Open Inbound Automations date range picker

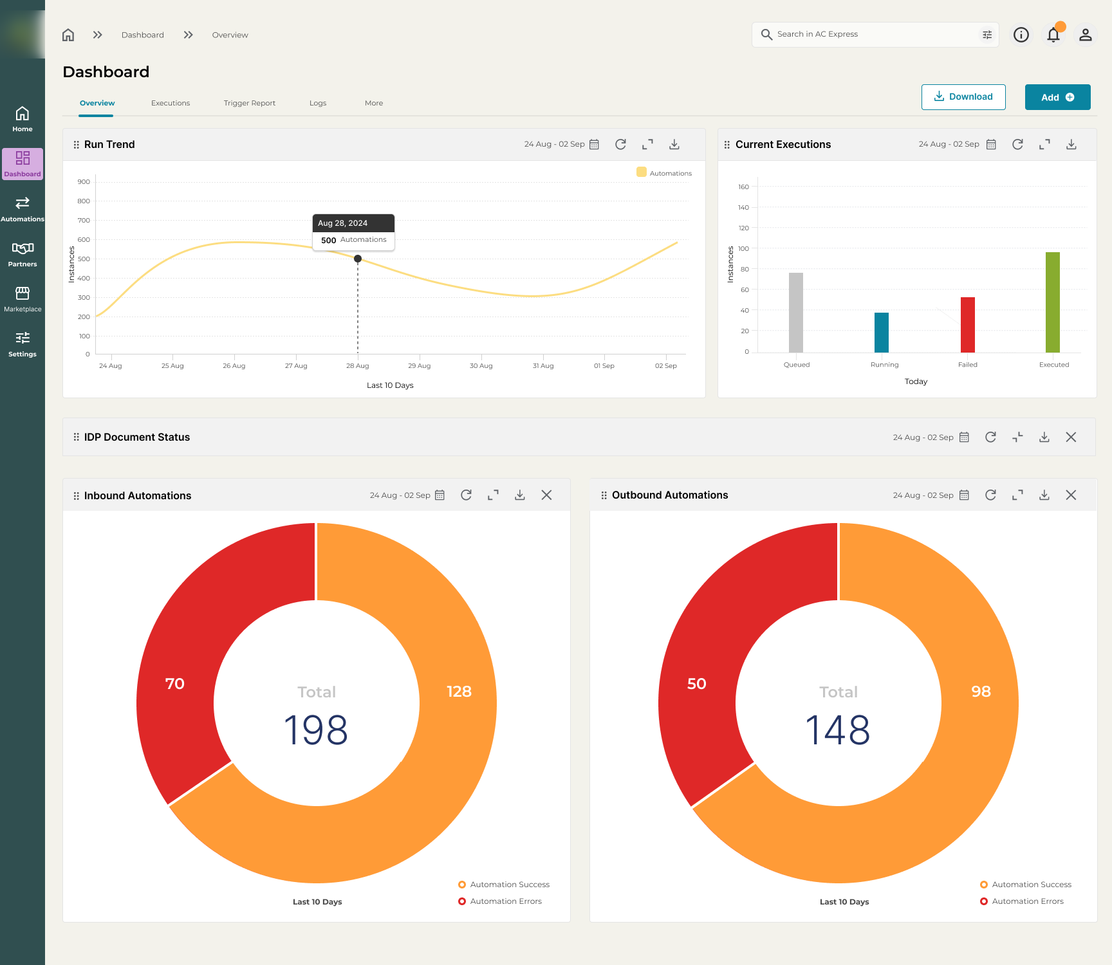click(440, 495)
